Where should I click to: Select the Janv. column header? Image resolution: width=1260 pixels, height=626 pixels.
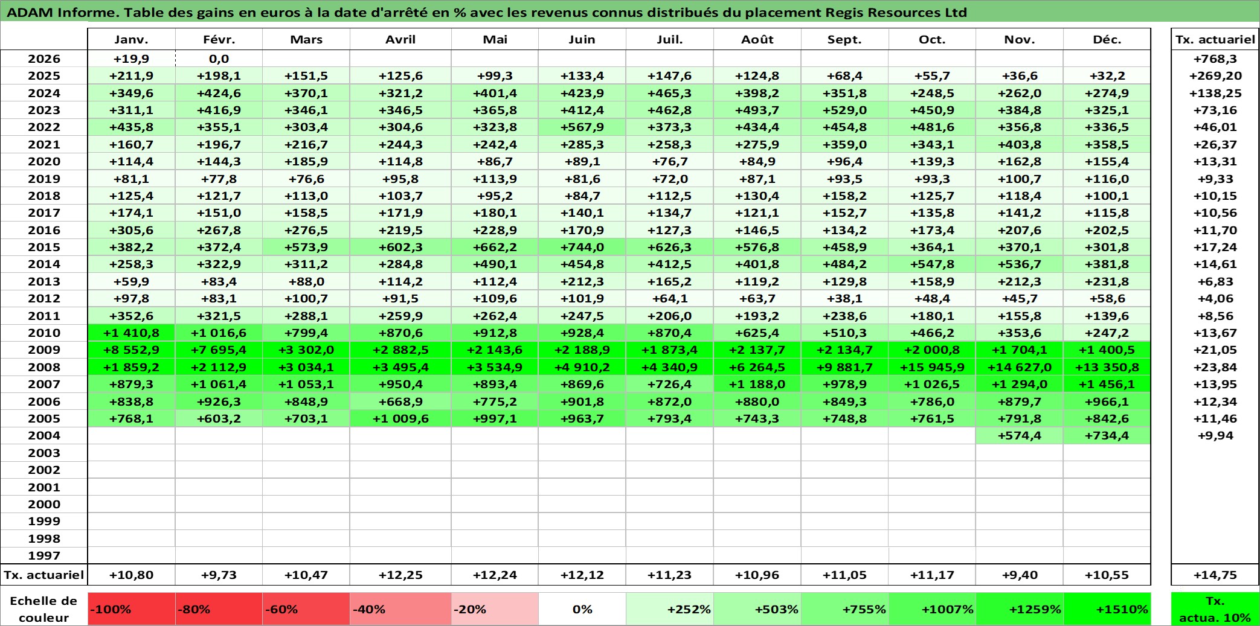point(131,39)
